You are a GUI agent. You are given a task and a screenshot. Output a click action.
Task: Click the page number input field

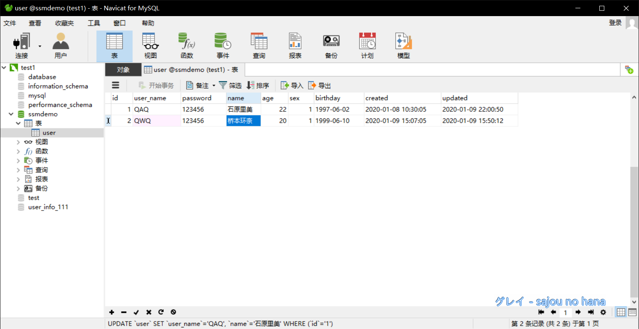(x=566, y=312)
